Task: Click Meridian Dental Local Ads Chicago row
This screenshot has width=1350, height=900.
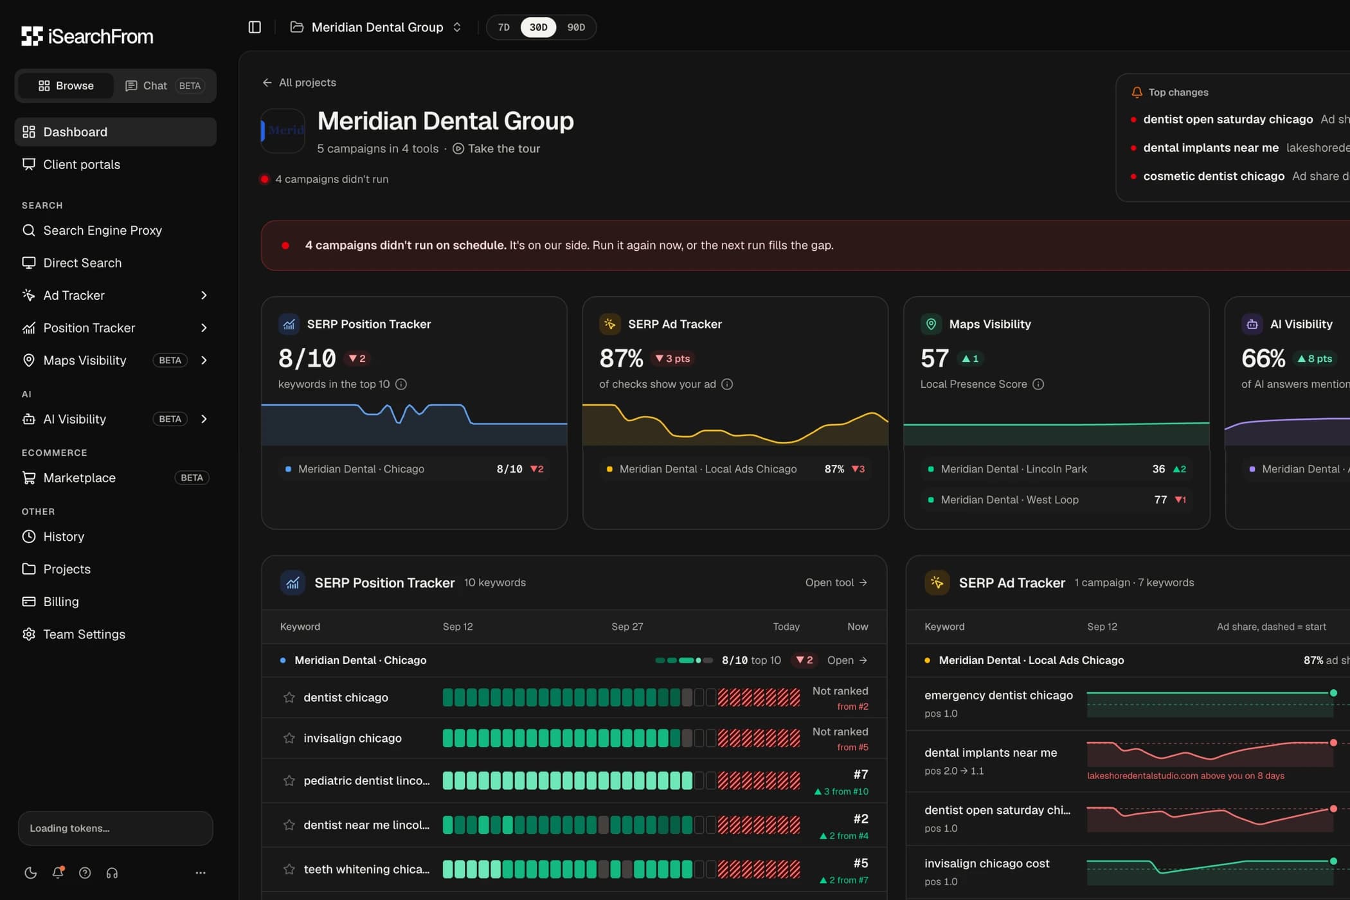Action: tap(735, 469)
